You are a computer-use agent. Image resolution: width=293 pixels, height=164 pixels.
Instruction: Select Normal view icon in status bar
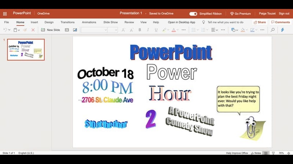[x=266, y=153]
